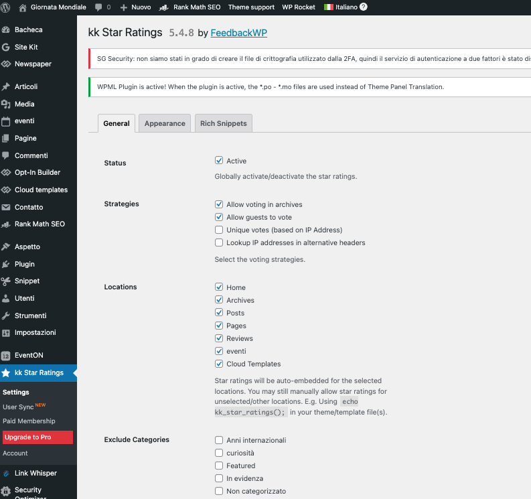Image resolution: width=531 pixels, height=499 pixels.
Task: Toggle Allow voting in archives
Action: tap(219, 204)
